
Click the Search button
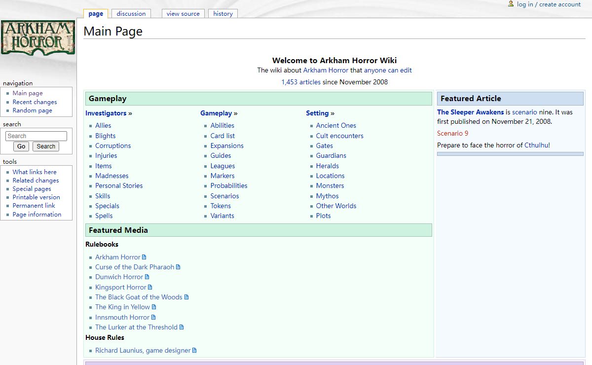point(46,146)
